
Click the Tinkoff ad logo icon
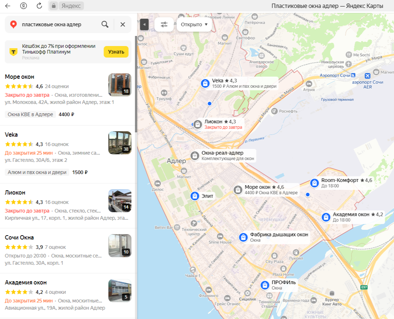(13, 52)
